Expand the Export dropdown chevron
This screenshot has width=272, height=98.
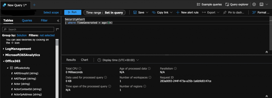(218, 12)
